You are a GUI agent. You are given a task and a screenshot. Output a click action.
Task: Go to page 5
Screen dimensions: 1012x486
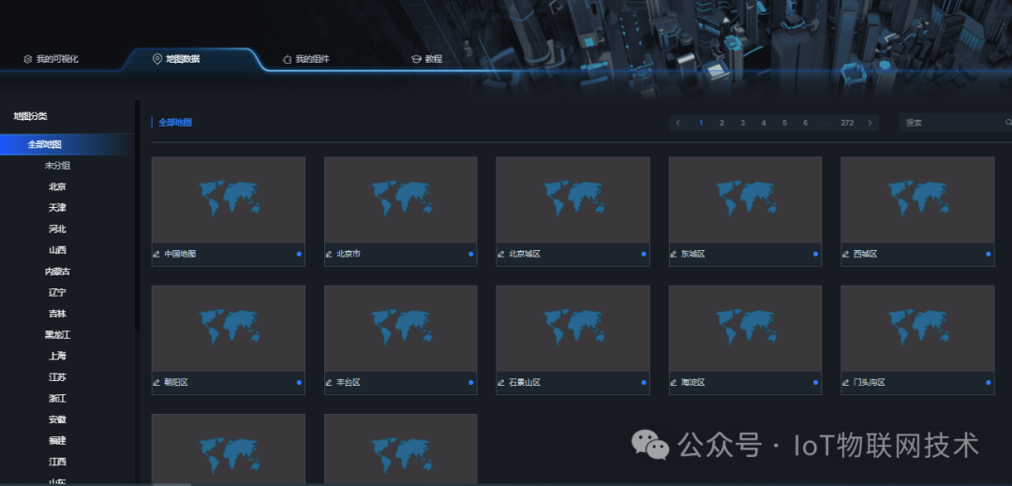[785, 123]
